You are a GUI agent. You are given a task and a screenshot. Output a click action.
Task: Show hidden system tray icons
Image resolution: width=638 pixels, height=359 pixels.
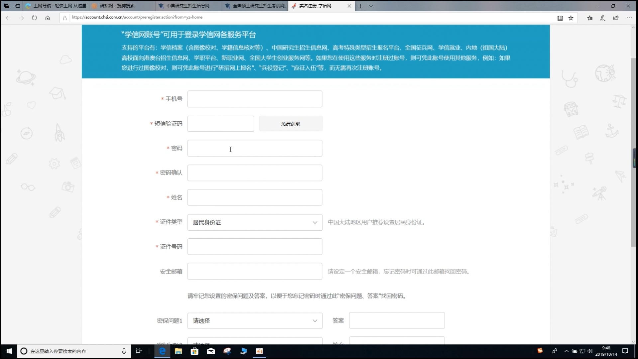pyautogui.click(x=567, y=351)
